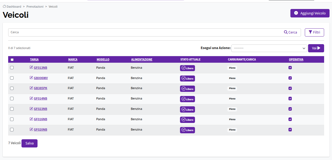Open vehicle GF013NB plate link
Image resolution: width=332 pixels, height=160 pixels.
click(41, 68)
